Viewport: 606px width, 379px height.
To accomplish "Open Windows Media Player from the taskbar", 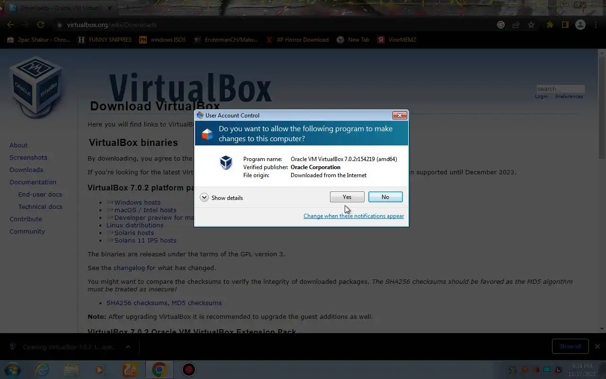I will coord(100,370).
